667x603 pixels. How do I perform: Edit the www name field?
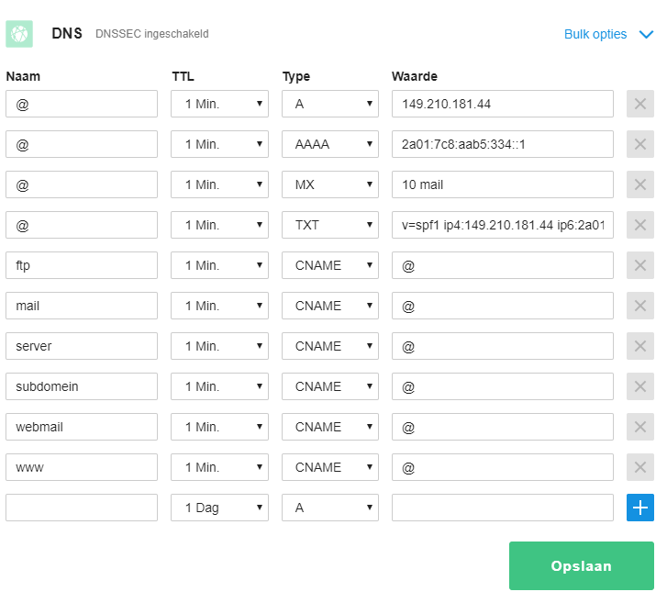tap(82, 467)
